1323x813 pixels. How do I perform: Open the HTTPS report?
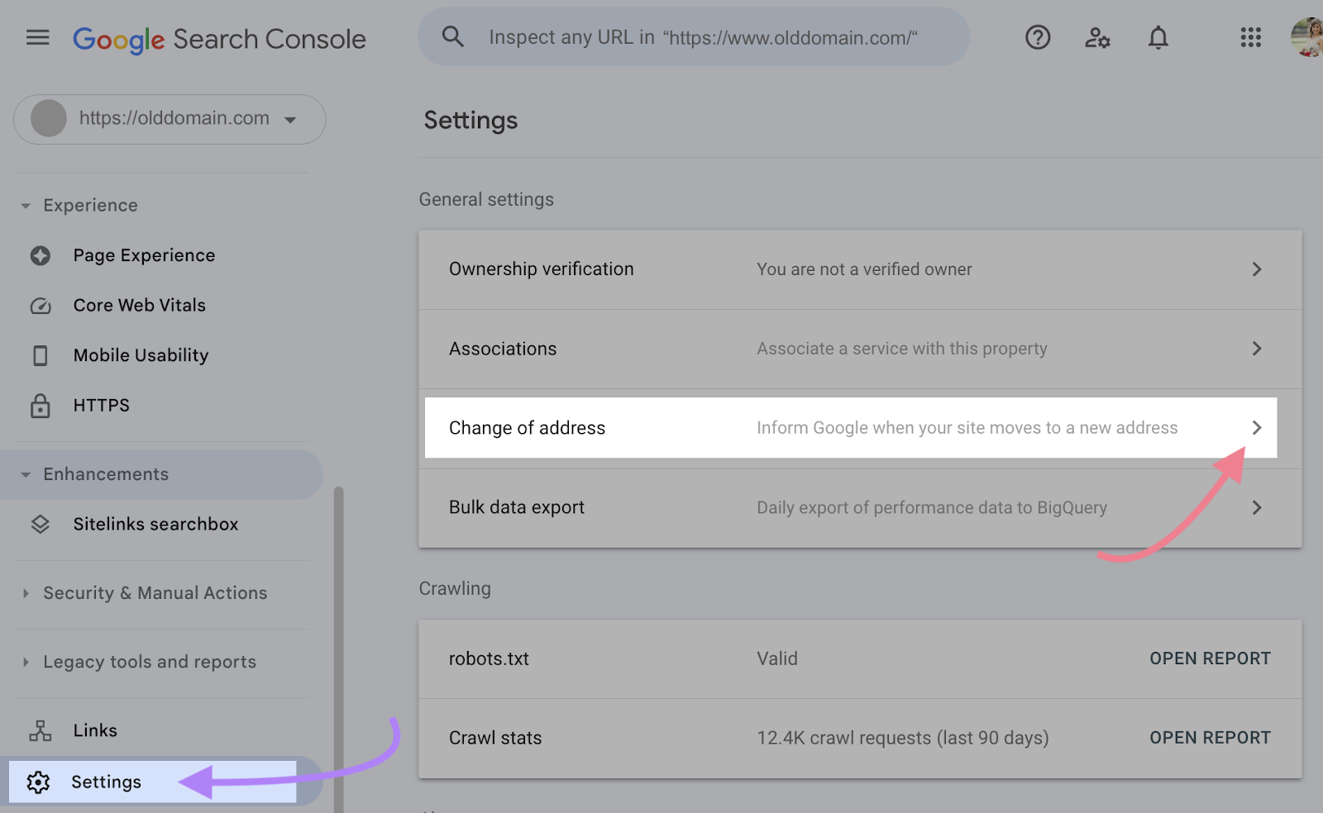point(101,405)
